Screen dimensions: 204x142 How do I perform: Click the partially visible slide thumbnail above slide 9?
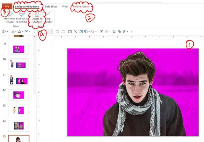[x=19, y=37]
